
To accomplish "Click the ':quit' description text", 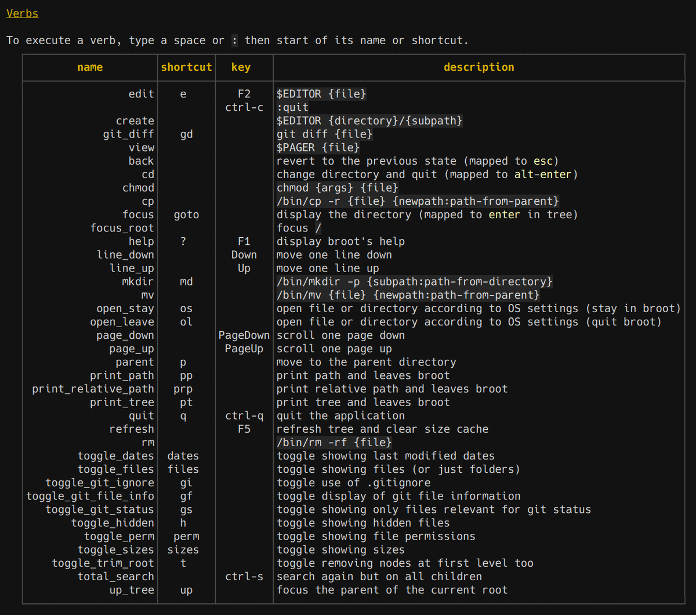I will pos(292,107).
